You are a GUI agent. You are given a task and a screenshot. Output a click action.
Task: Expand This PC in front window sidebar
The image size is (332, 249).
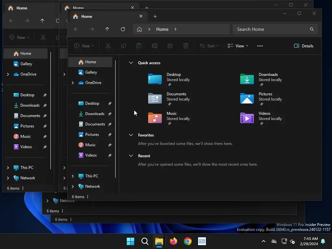click(73, 176)
